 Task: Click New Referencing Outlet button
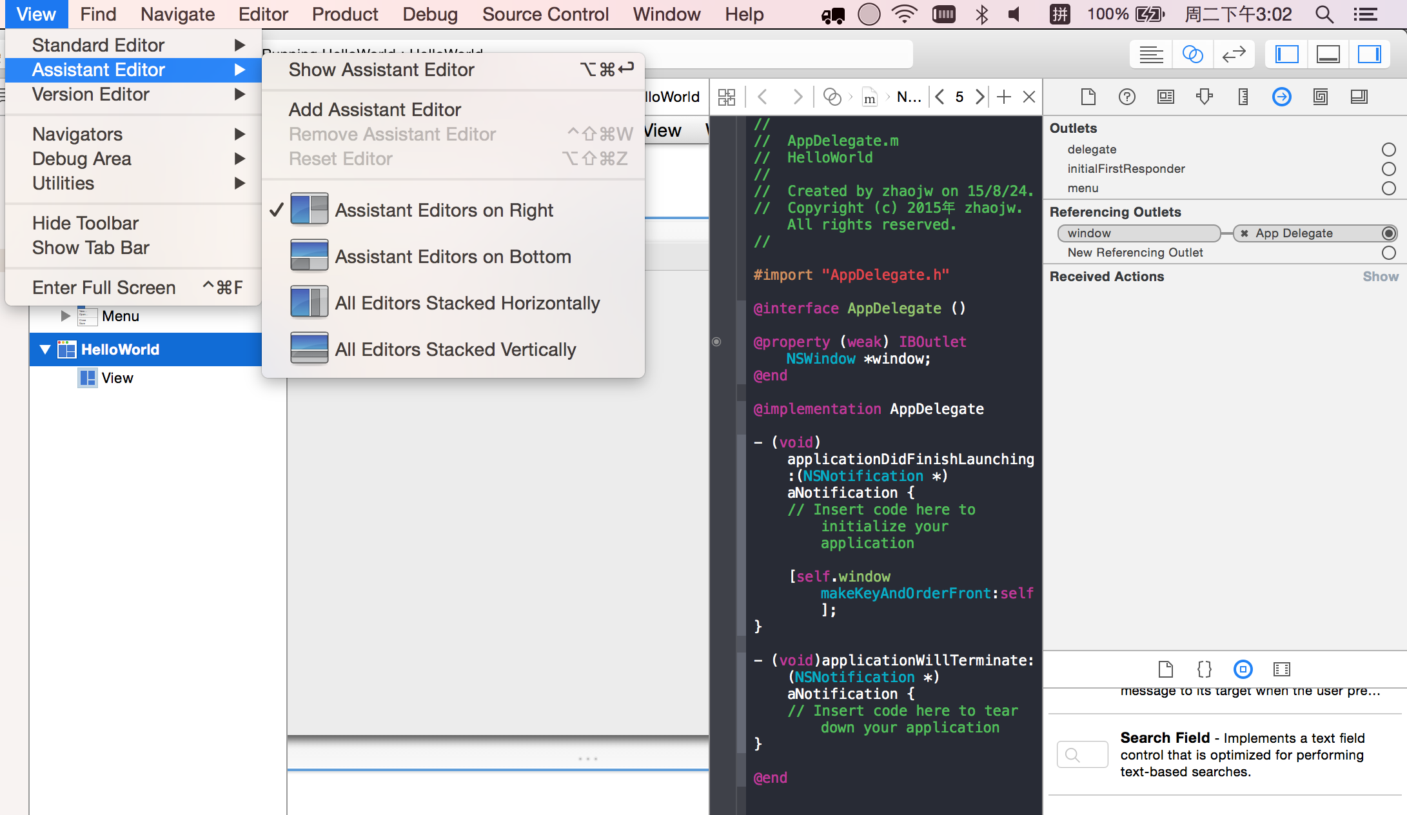(1388, 252)
